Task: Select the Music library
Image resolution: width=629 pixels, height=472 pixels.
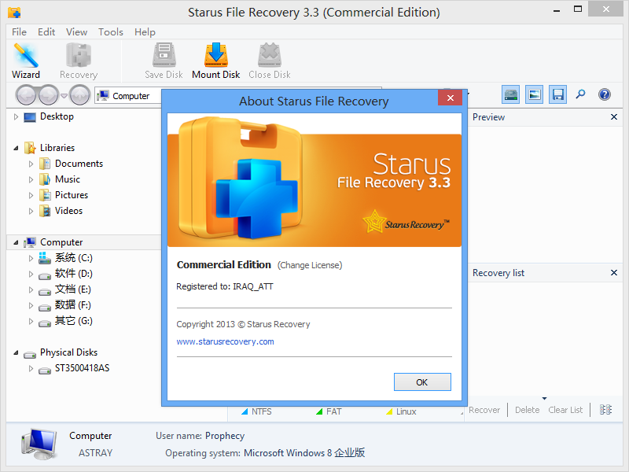Action: [68, 179]
